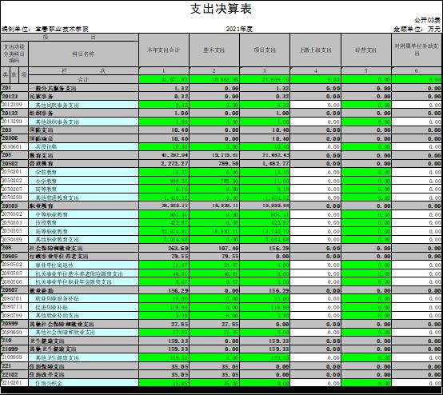Select the 编制单位 organization label
Image resolution: width=443 pixels, height=395 pixels.
tap(46, 29)
